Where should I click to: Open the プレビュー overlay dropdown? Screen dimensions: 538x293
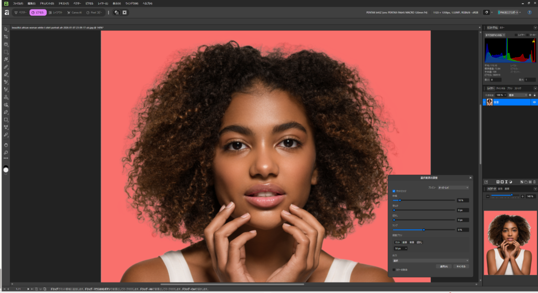(453, 187)
